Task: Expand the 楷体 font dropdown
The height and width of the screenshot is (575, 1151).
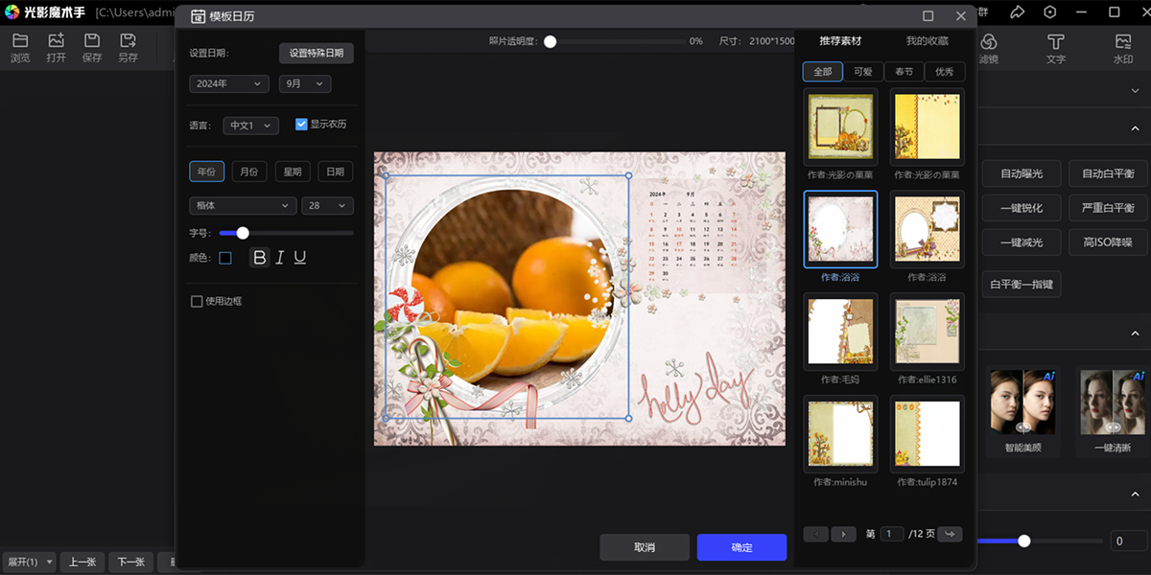Action: pos(243,205)
